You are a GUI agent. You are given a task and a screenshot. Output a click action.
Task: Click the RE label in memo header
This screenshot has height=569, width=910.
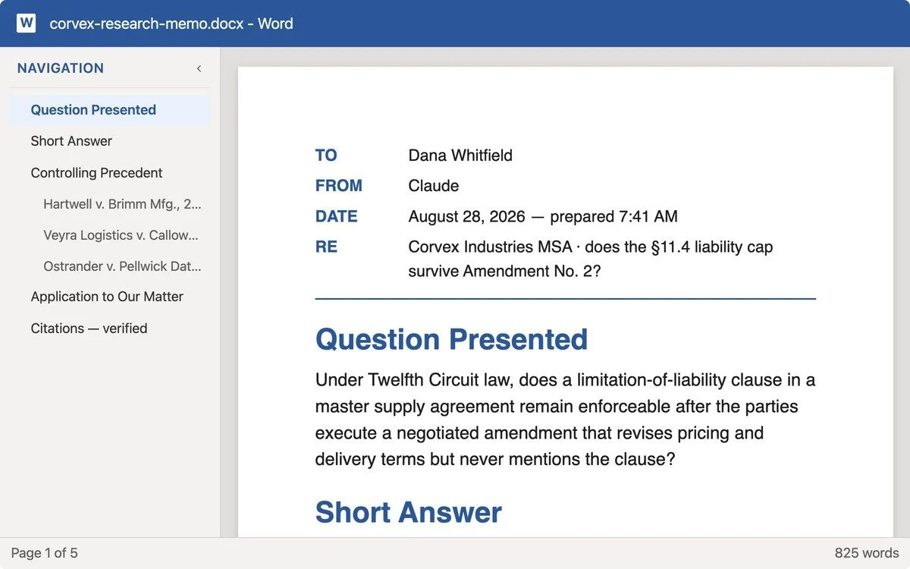tap(326, 247)
